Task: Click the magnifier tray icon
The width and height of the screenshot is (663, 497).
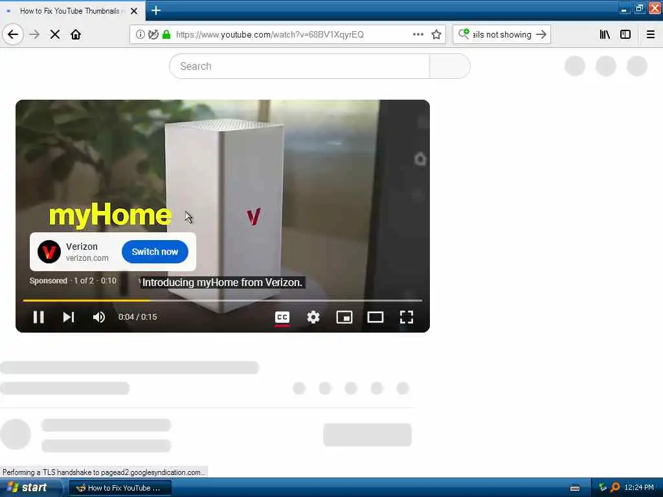Action: click(615, 487)
